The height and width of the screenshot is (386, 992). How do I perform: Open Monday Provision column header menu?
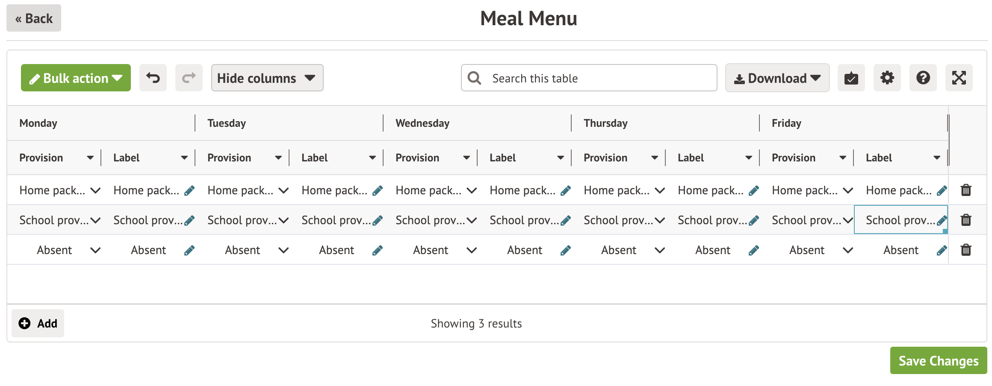[x=90, y=158]
